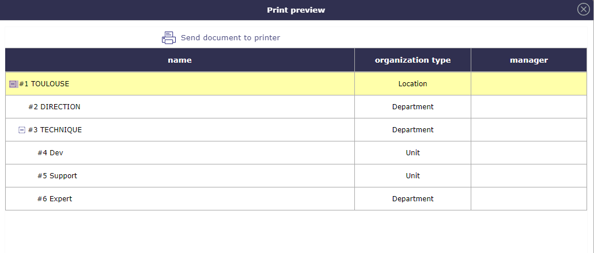Collapse the #1 TOULOUSE tree node
The image size is (594, 253).
tap(13, 84)
